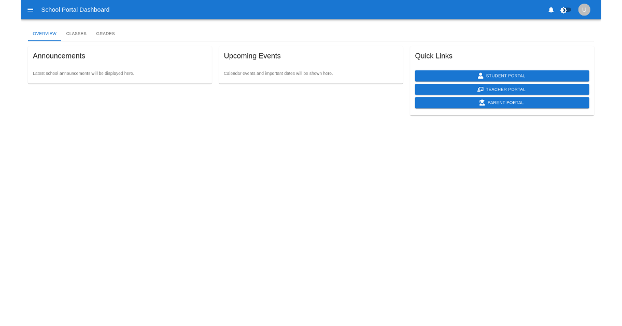The width and height of the screenshot is (622, 326).
Task: Click the person icon on Student Portal button
Action: (x=480, y=76)
